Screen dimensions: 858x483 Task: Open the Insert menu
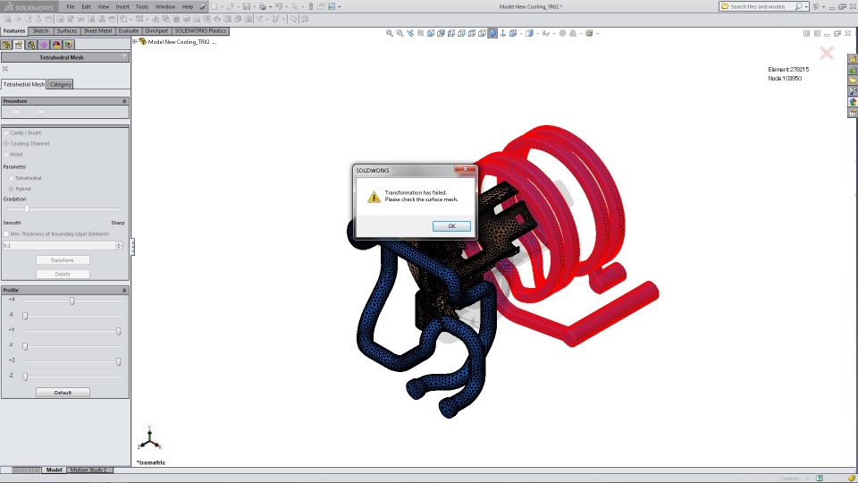pos(122,6)
